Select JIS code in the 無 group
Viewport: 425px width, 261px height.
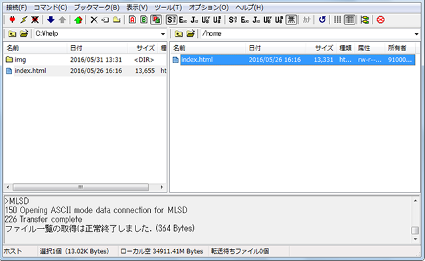[256, 19]
